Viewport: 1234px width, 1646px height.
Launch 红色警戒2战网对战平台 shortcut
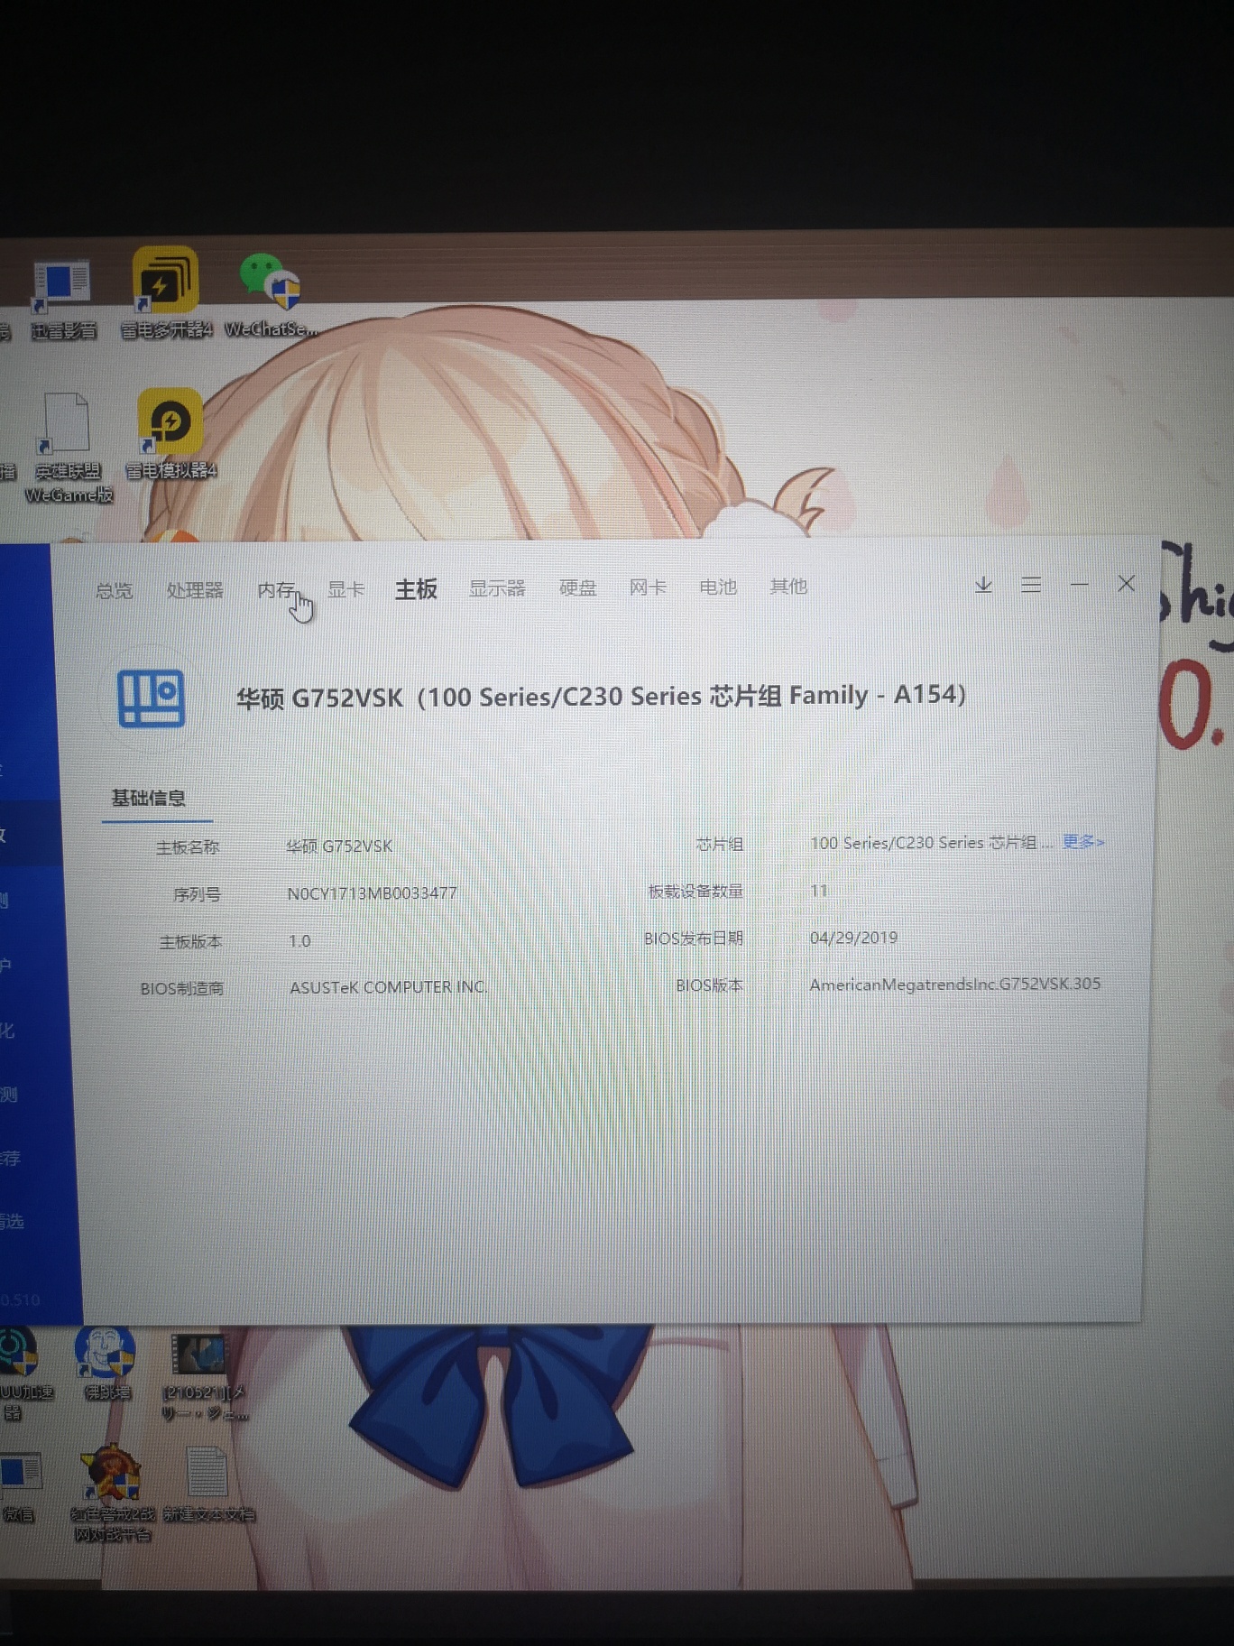click(x=112, y=1493)
